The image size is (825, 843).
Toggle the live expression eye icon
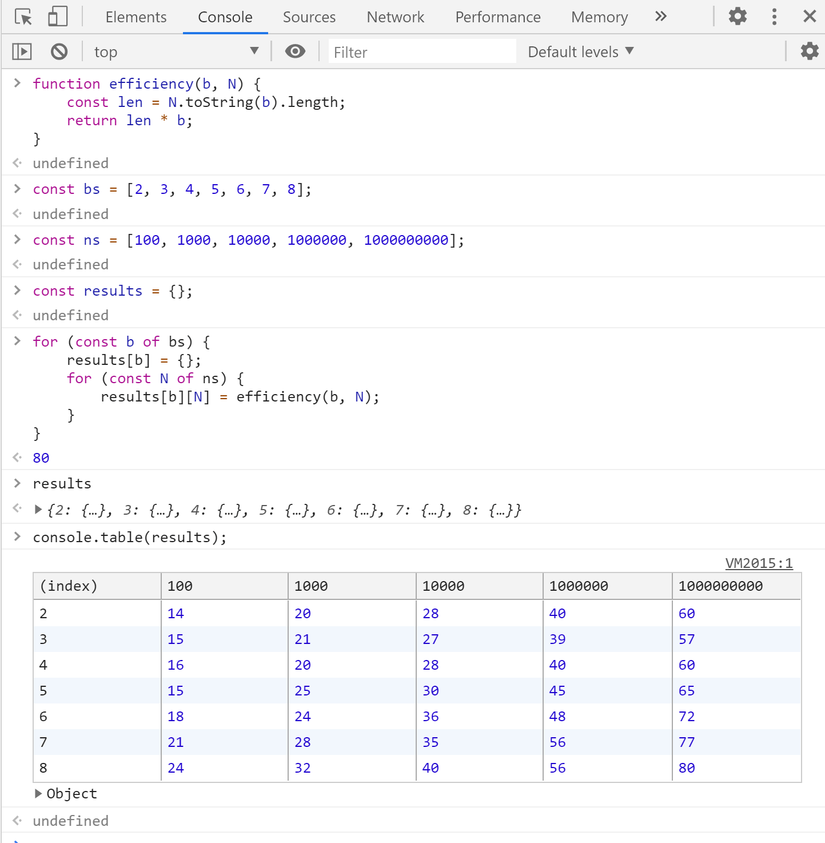pyautogui.click(x=295, y=51)
